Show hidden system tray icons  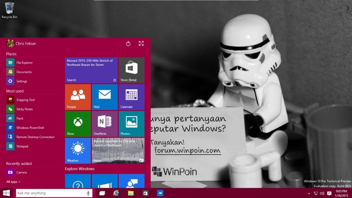click(x=309, y=193)
